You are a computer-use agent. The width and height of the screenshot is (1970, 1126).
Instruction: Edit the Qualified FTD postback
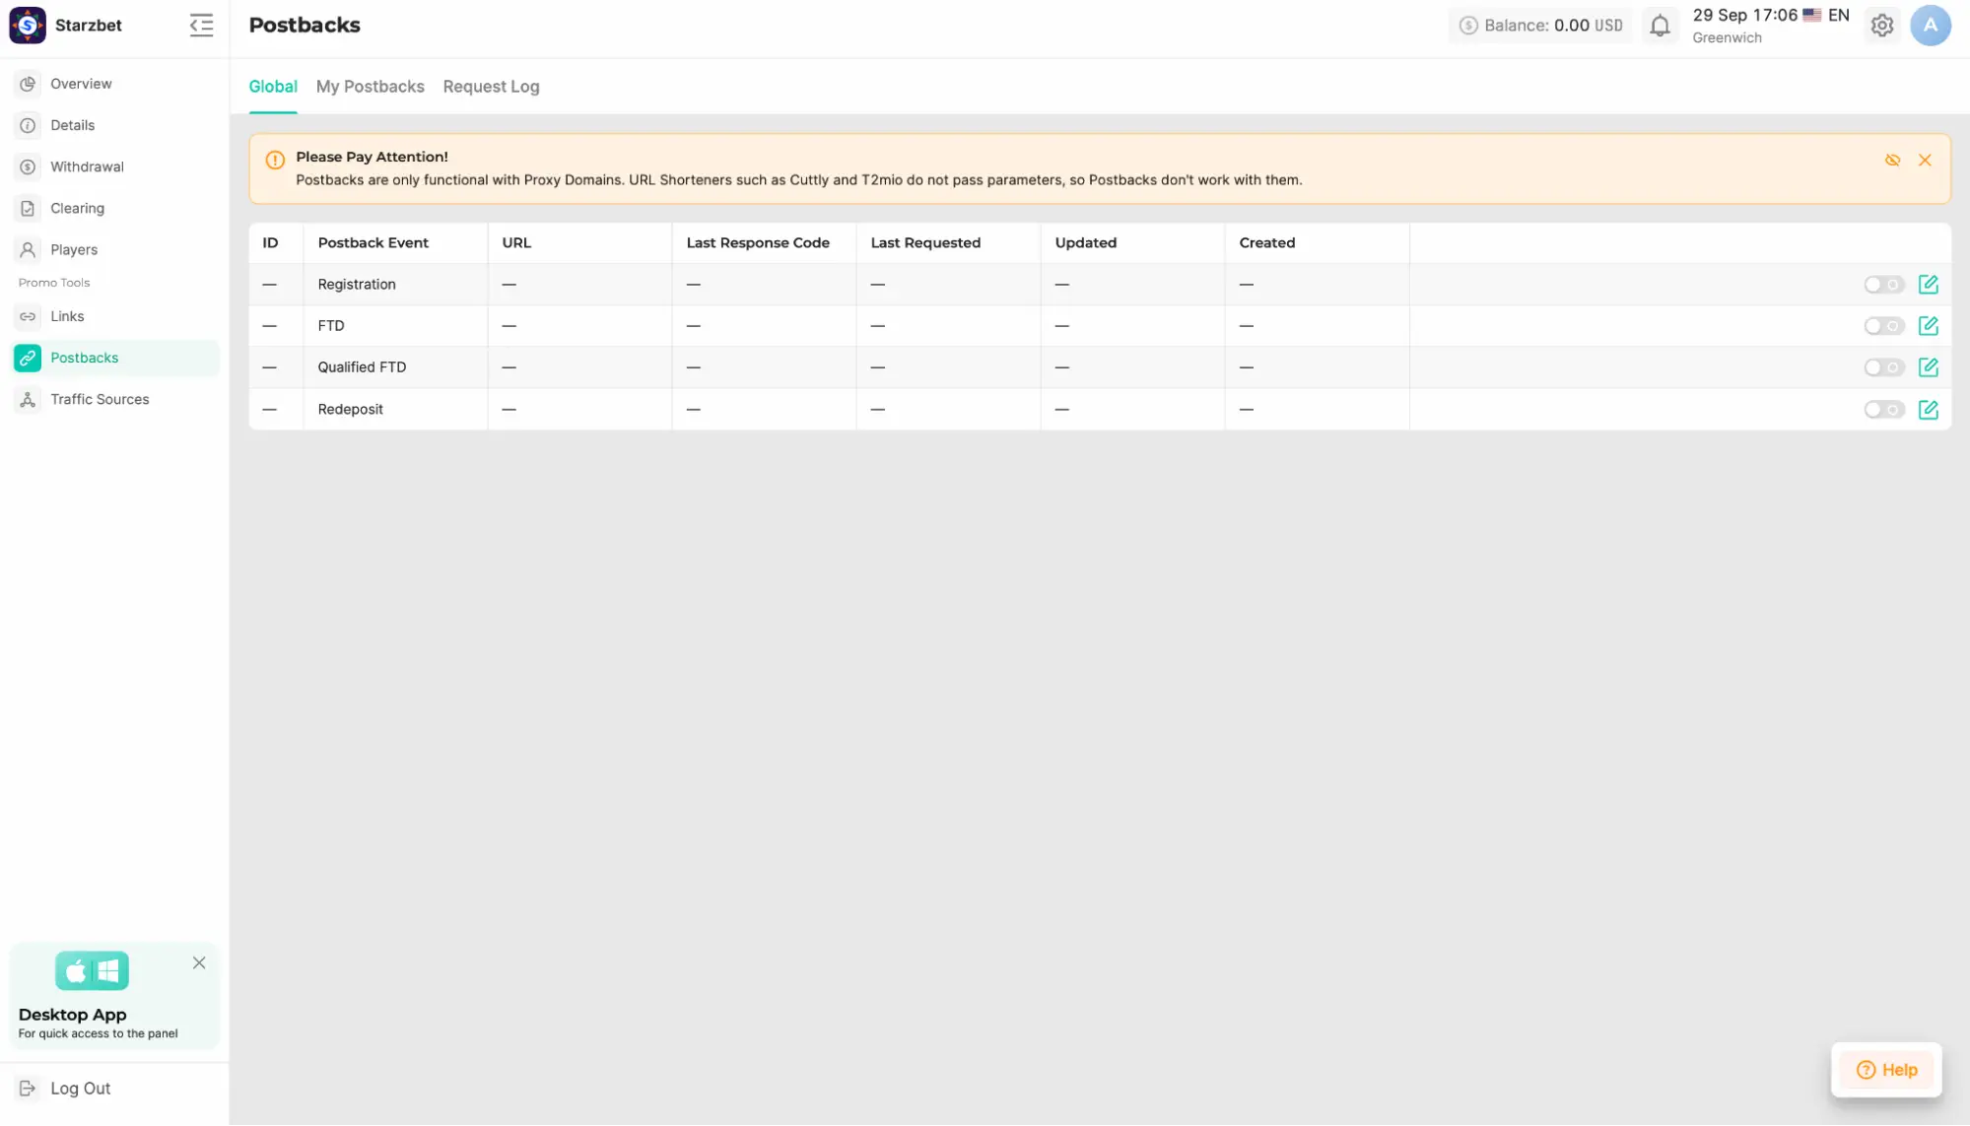point(1928,367)
